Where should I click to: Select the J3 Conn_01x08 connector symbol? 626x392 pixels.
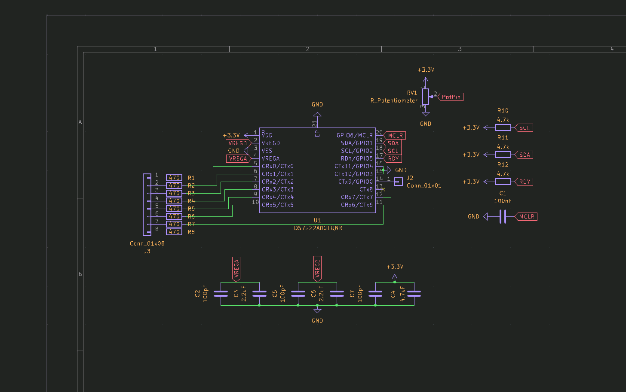pyautogui.click(x=147, y=205)
